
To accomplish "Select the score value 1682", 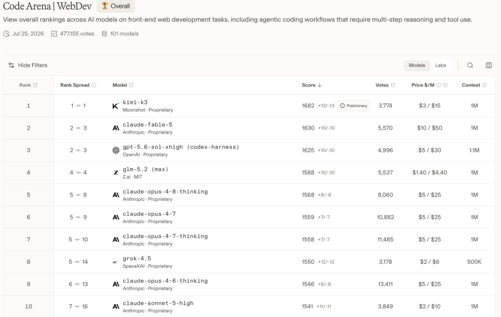I will 308,106.
